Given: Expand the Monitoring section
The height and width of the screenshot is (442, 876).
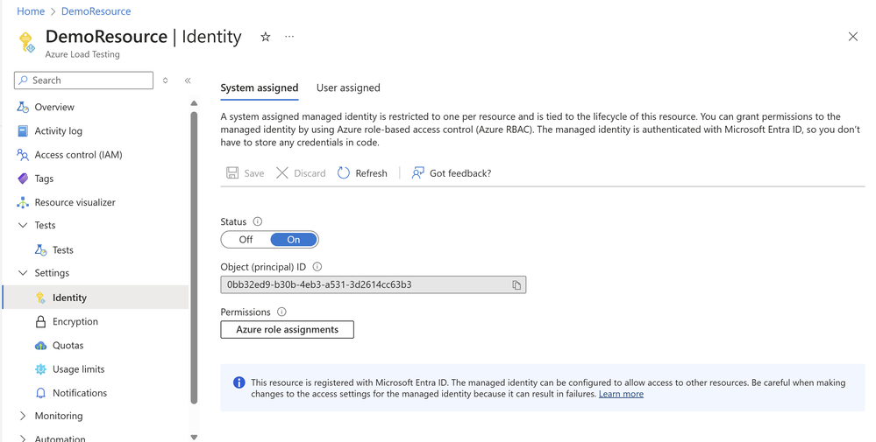Looking at the screenshot, I should pyautogui.click(x=23, y=416).
